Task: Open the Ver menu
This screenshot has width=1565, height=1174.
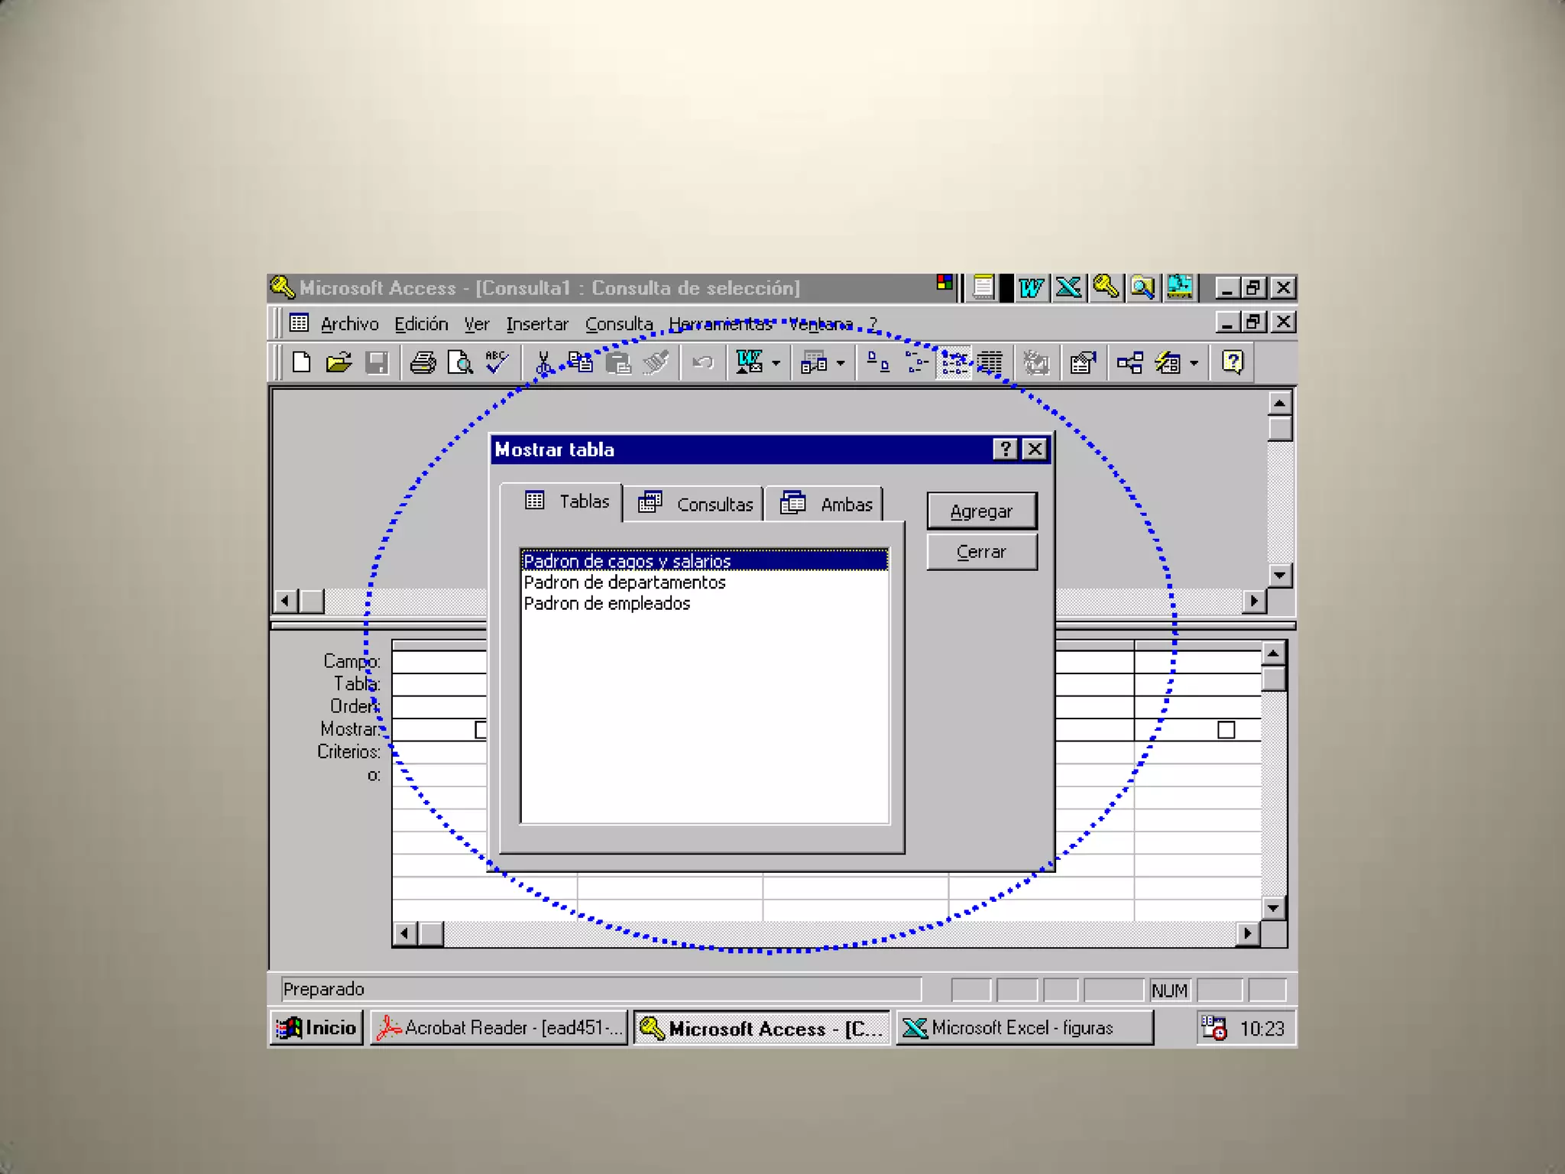Action: click(x=477, y=324)
